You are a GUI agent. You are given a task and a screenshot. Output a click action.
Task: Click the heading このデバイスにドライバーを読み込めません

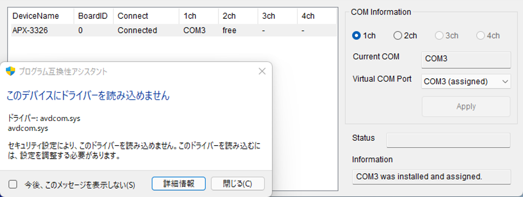(x=88, y=96)
